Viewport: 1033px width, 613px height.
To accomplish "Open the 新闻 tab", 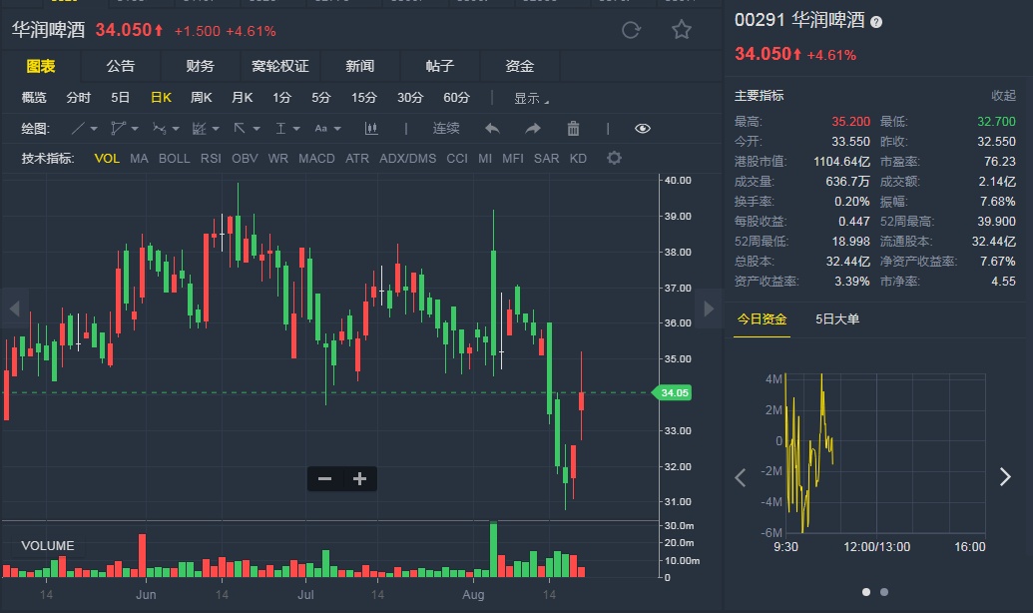I will click(359, 66).
